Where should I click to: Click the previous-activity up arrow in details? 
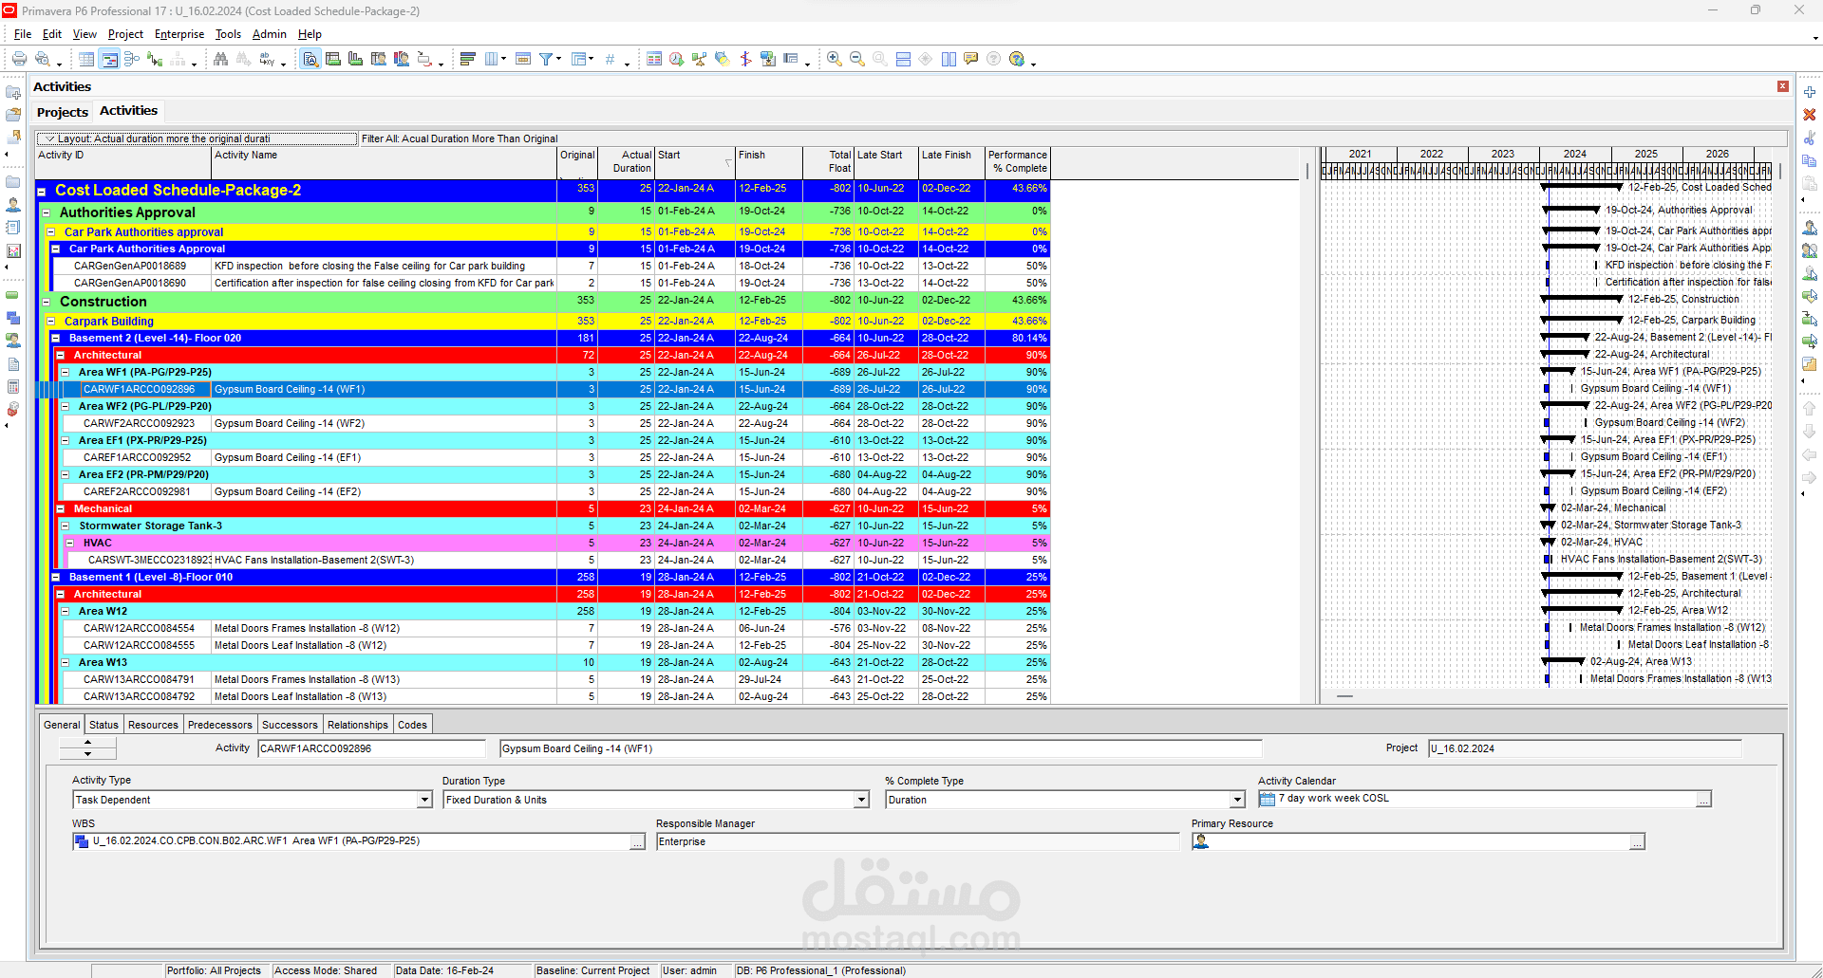(87, 743)
